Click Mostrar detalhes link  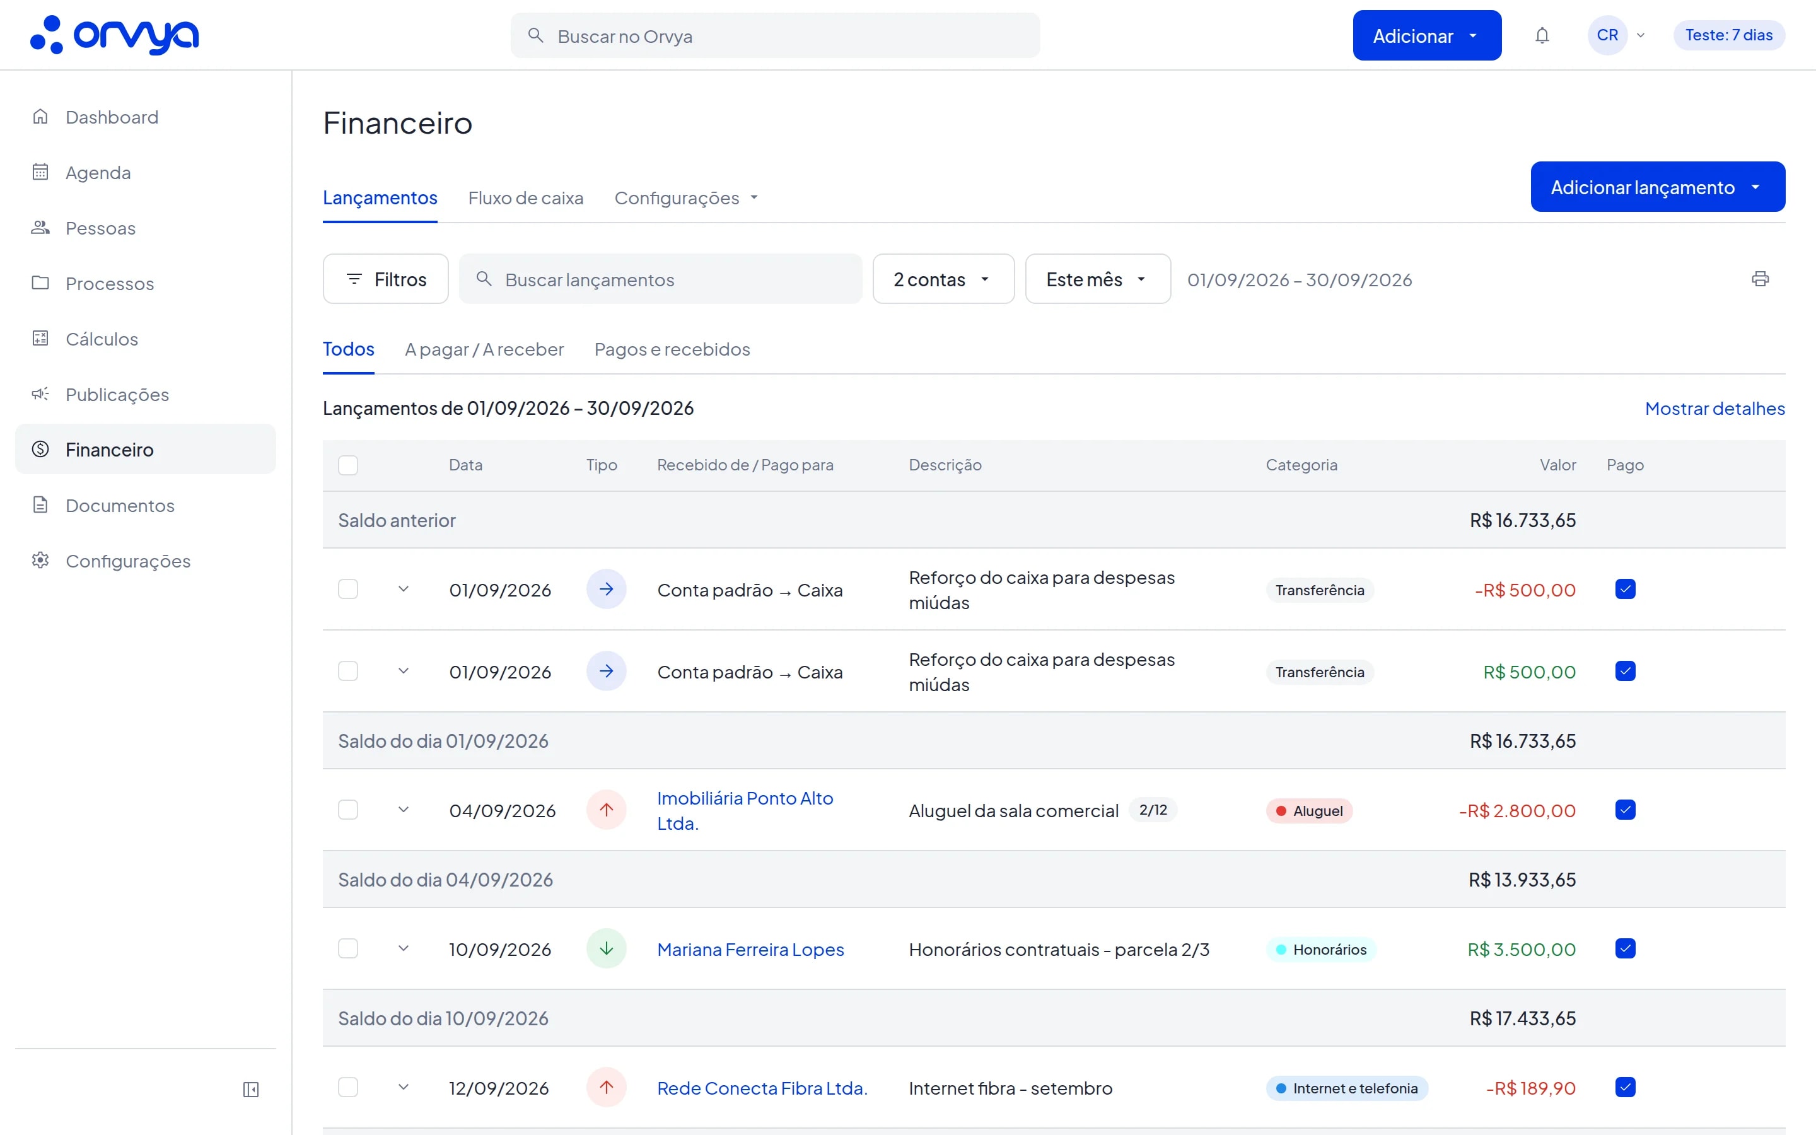(x=1714, y=409)
